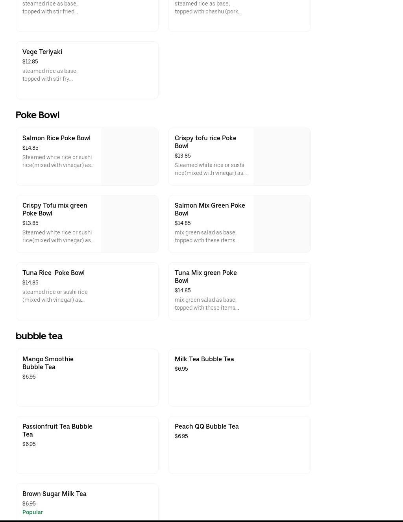Image resolution: width=403 pixels, height=522 pixels.
Task: Open the Vege Teriyaki menu item
Action: pyautogui.click(x=87, y=70)
